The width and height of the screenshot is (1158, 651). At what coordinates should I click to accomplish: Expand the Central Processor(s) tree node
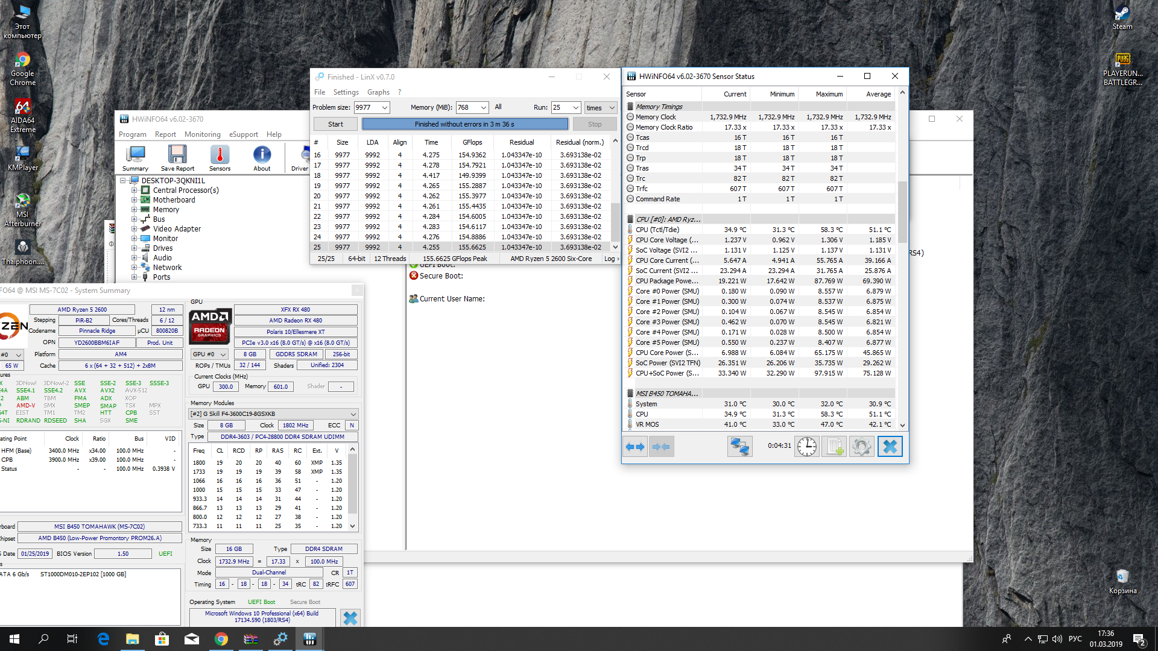coord(134,190)
